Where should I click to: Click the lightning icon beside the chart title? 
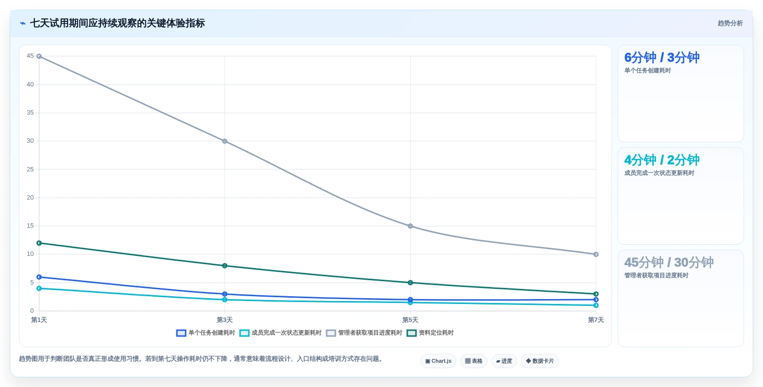coord(23,23)
